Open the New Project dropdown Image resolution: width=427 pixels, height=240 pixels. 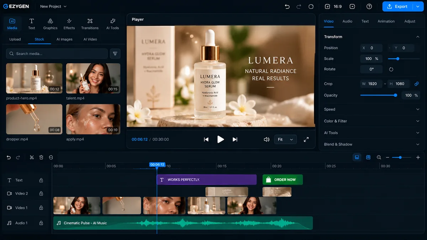click(x=53, y=6)
